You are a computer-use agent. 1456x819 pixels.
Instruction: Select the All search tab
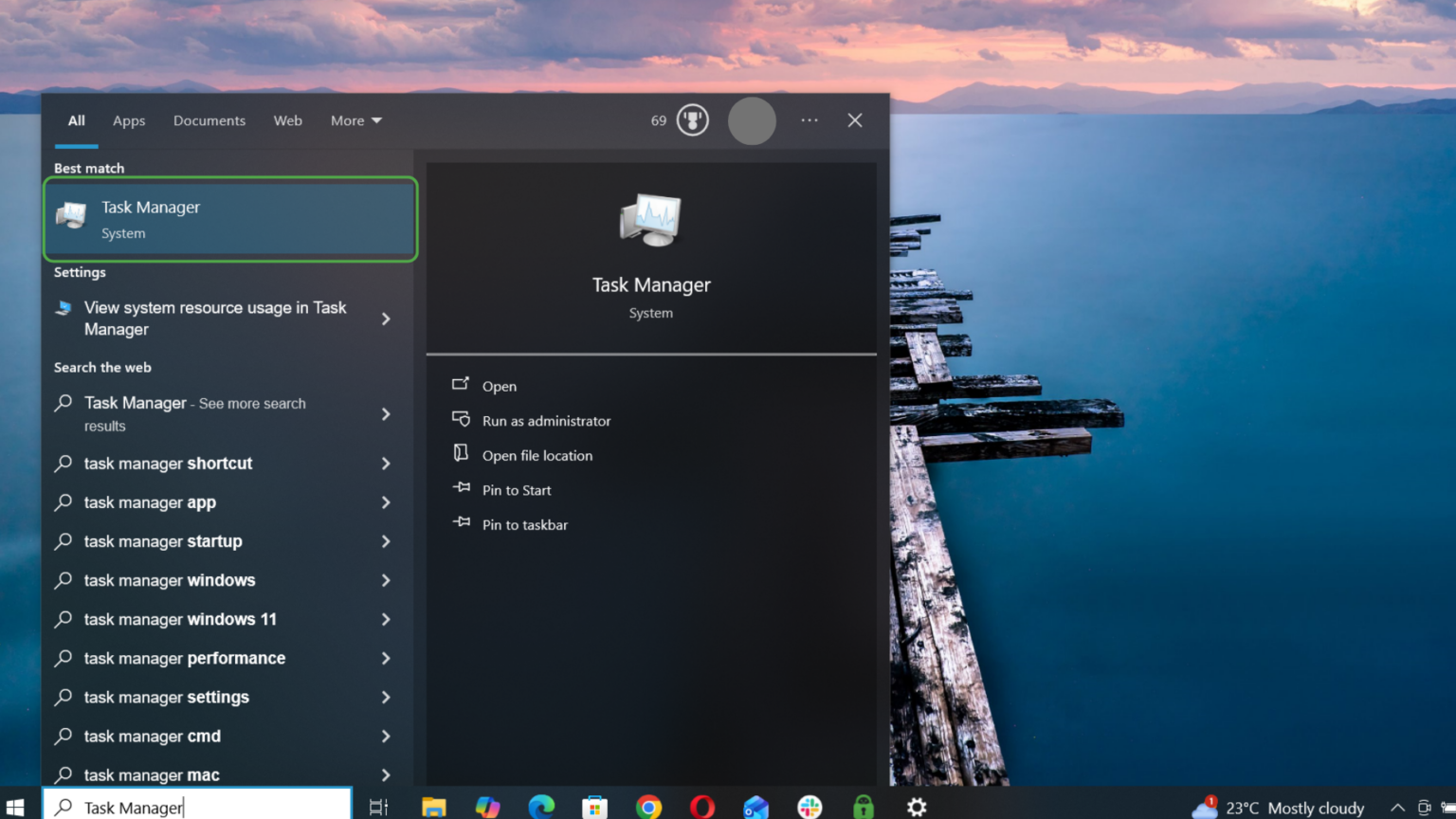77,120
